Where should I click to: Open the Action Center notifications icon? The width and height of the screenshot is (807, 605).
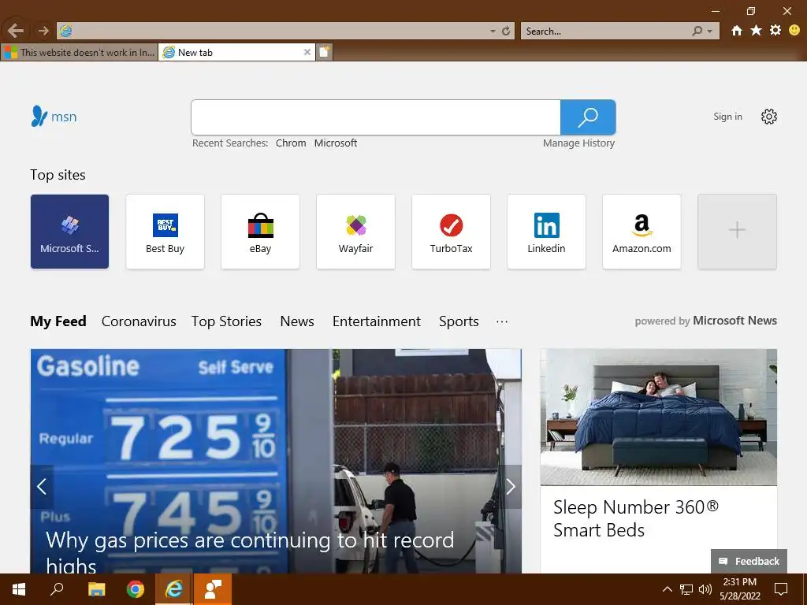pos(781,589)
